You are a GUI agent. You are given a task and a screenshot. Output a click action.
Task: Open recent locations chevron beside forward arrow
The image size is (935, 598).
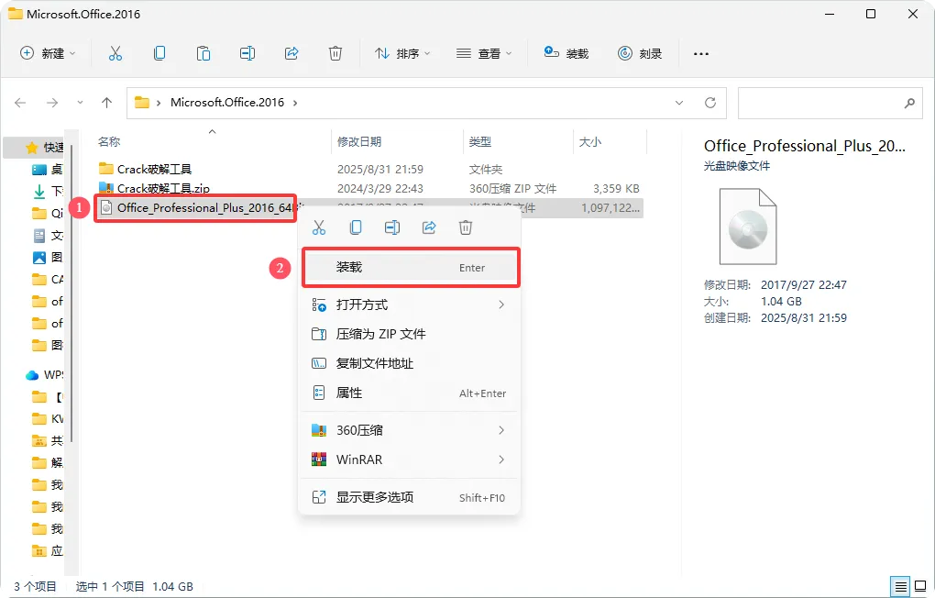(x=80, y=103)
